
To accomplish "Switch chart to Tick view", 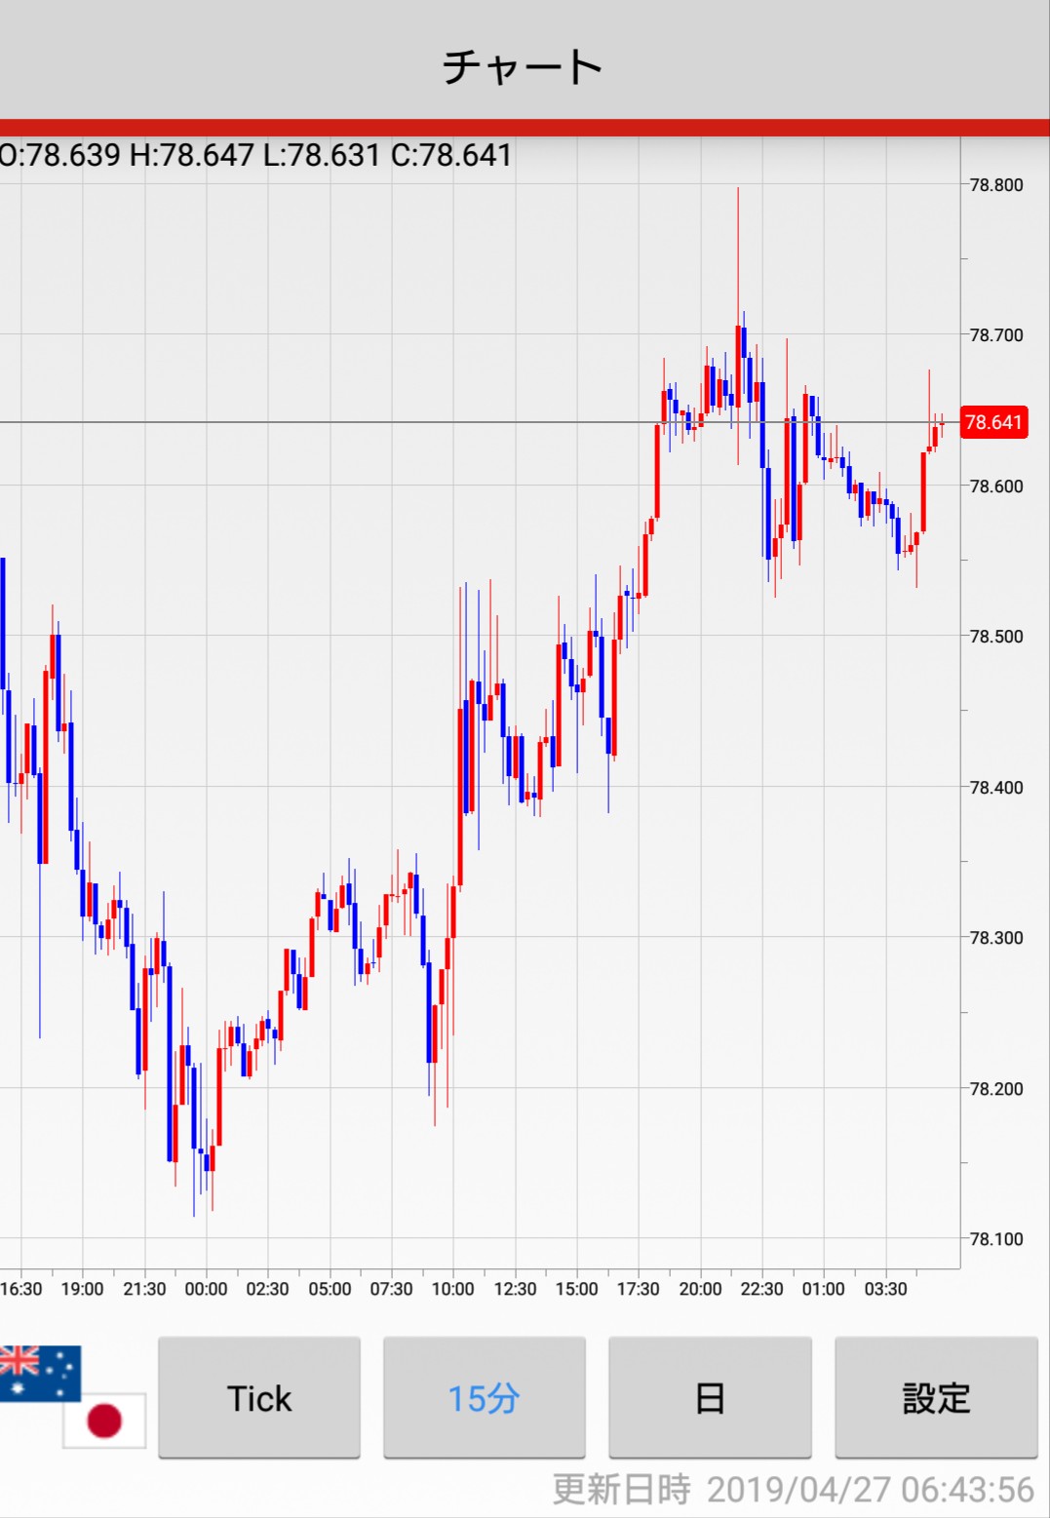I will [259, 1398].
